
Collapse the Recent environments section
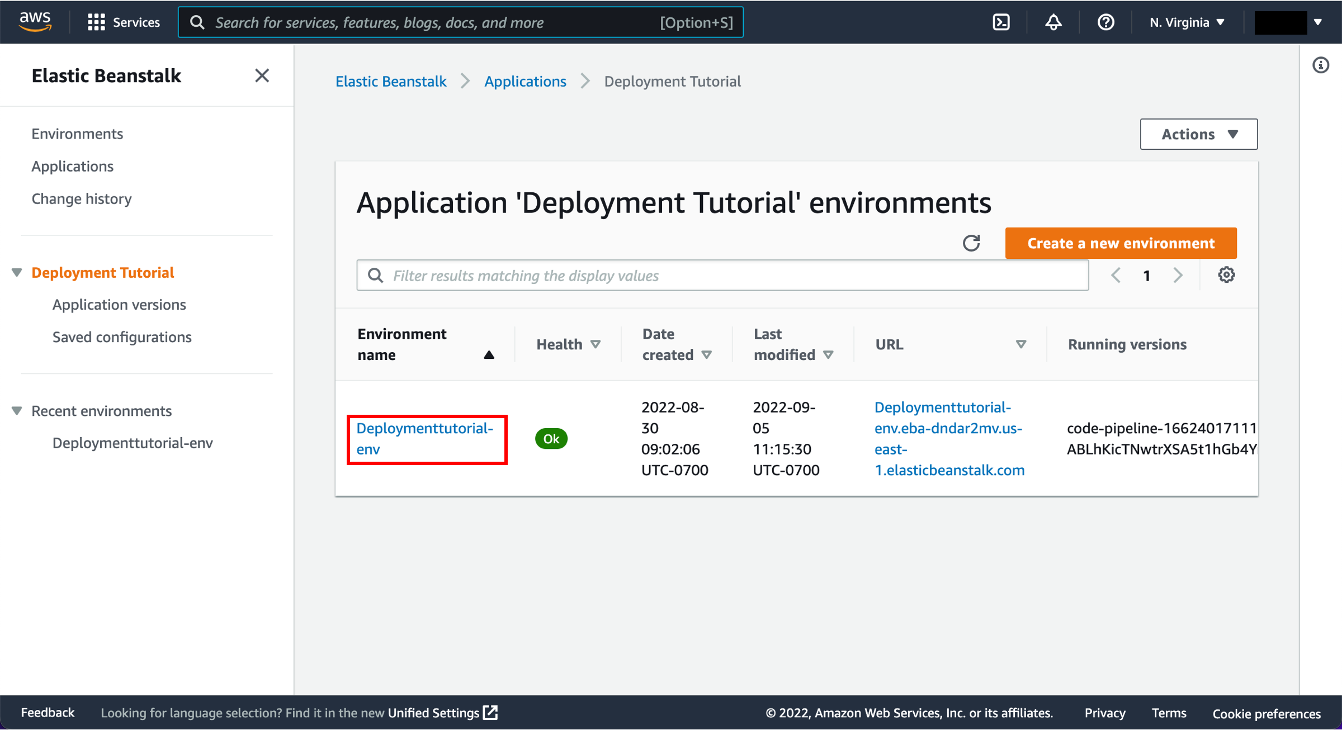[17, 411]
